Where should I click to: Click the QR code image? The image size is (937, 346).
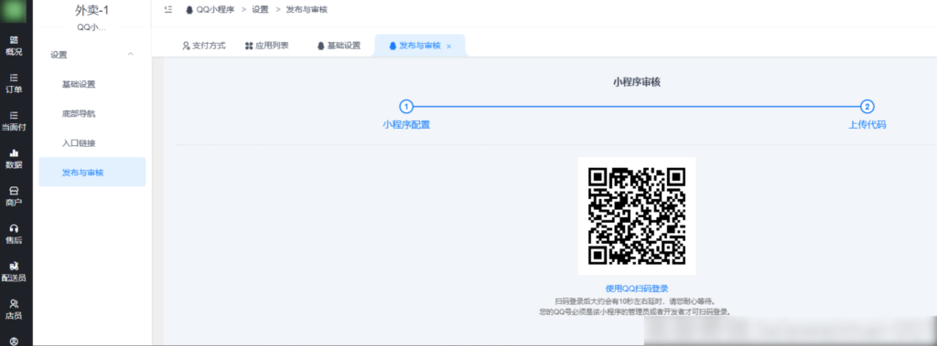pos(637,216)
